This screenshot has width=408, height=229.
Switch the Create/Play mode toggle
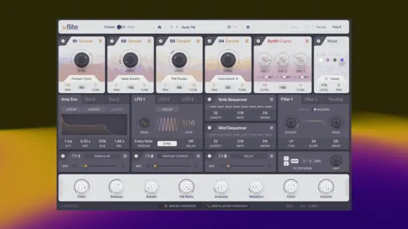point(121,27)
